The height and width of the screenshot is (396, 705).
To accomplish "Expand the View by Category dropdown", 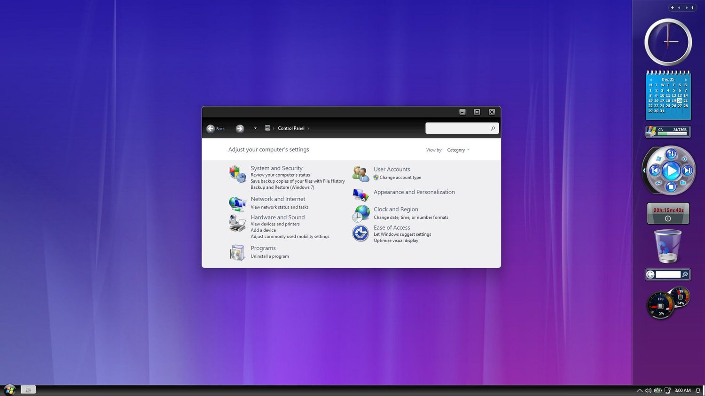I will click(x=458, y=150).
